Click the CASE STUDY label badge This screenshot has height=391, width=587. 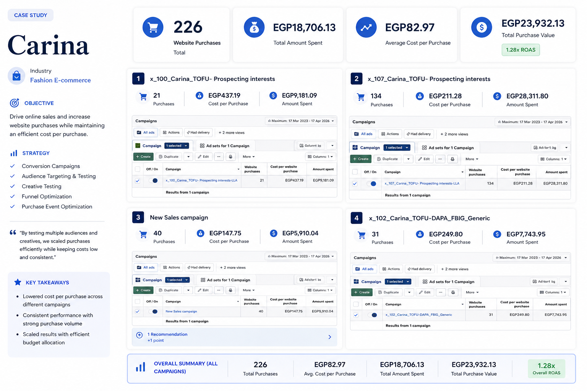31,15
